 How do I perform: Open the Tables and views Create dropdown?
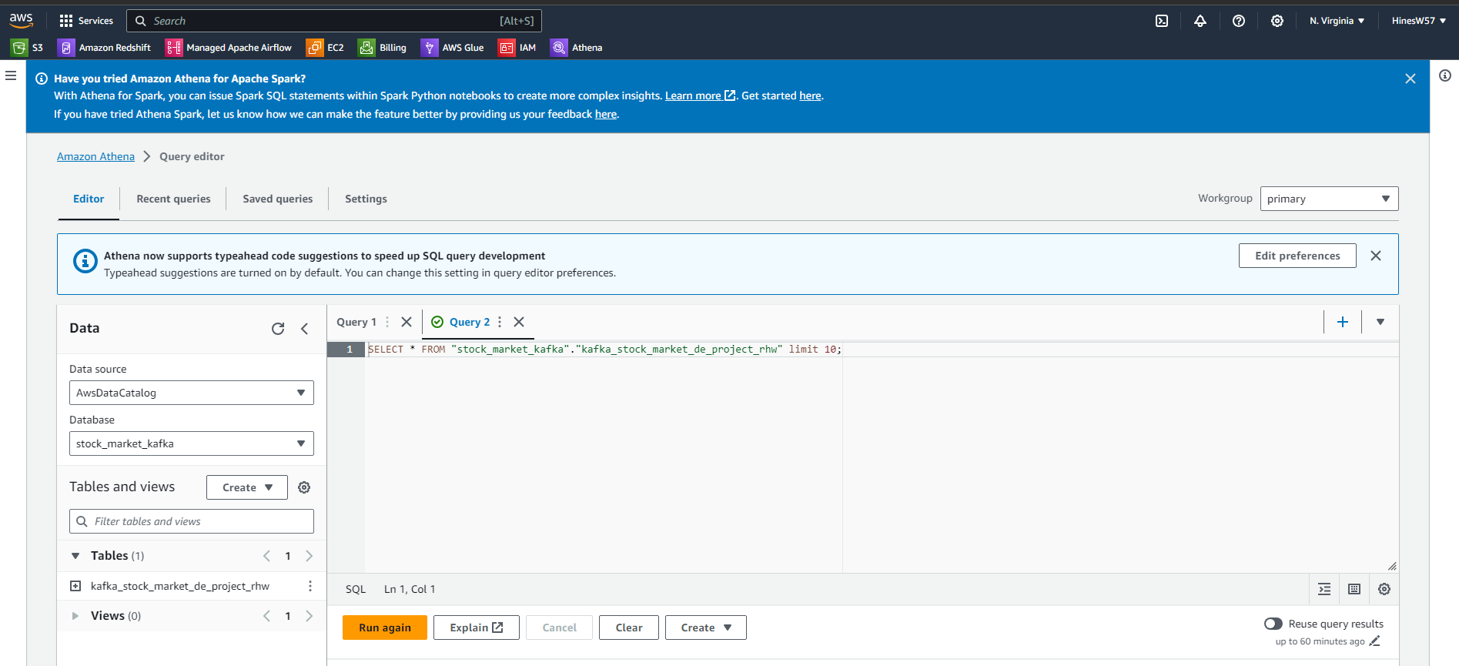[247, 487]
